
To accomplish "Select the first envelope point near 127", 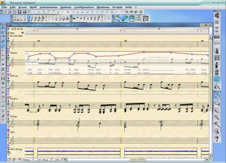I will 29,57.
